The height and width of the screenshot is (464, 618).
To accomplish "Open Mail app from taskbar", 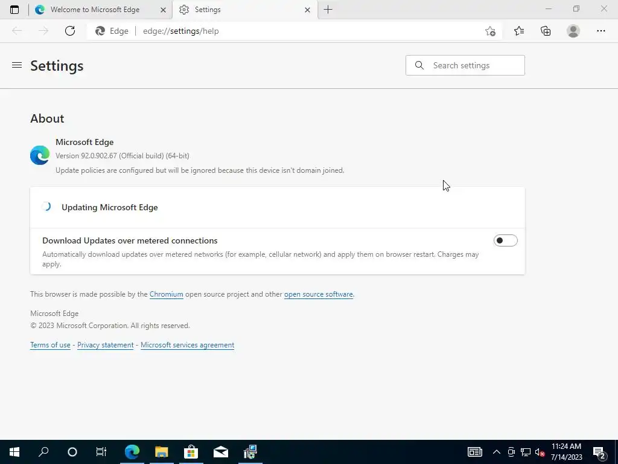I will [x=221, y=452].
